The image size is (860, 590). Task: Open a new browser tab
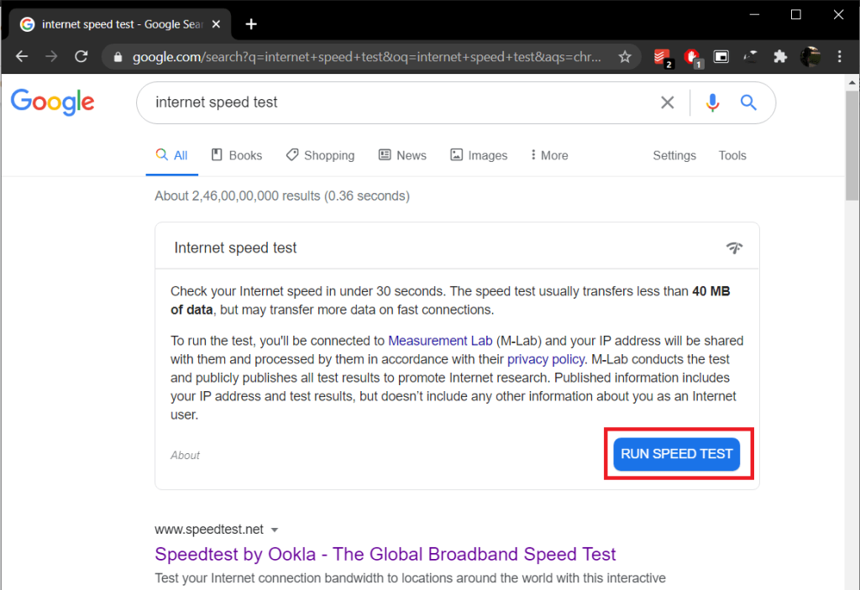pyautogui.click(x=251, y=23)
